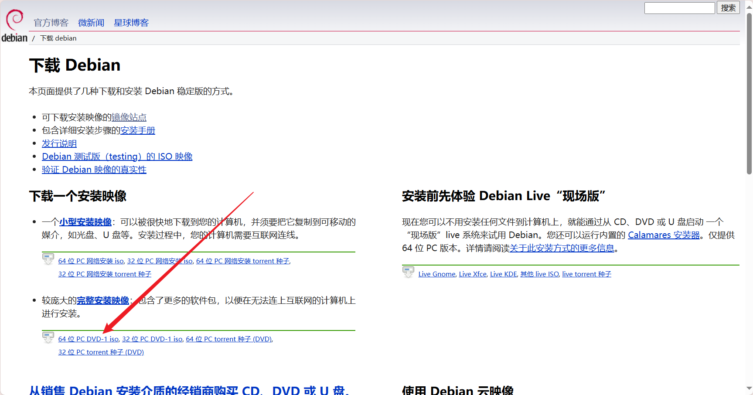This screenshot has height=395, width=753.
Task: Focus the search input field
Action: click(x=679, y=8)
